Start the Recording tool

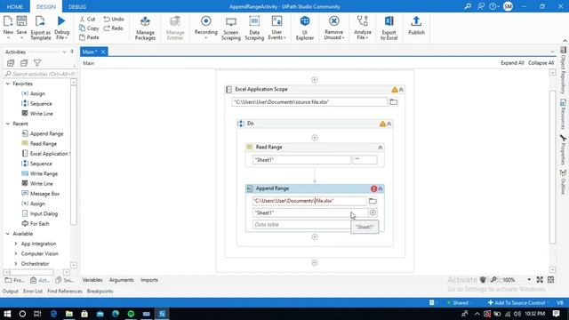click(205, 28)
